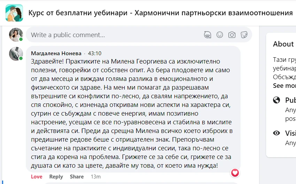Click the eye visibility icon in About panel

pyautogui.click(x=277, y=133)
